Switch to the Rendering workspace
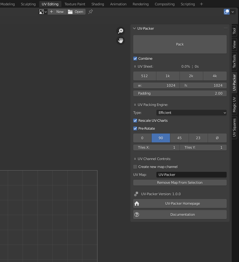The height and width of the screenshot is (262, 239). (x=141, y=4)
